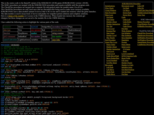
Task: Click the Move Pusher/Box link
Action: (x=113, y=58)
